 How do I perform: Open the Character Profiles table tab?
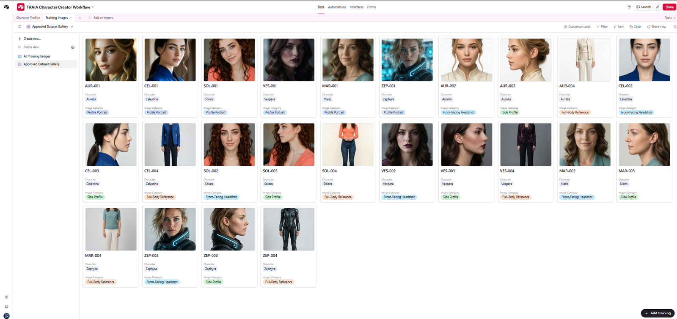[x=28, y=18]
